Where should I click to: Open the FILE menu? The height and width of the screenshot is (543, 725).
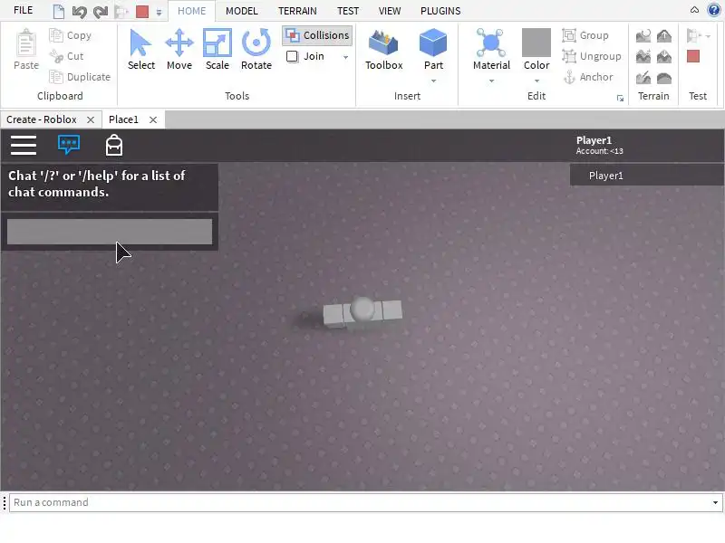click(x=24, y=10)
